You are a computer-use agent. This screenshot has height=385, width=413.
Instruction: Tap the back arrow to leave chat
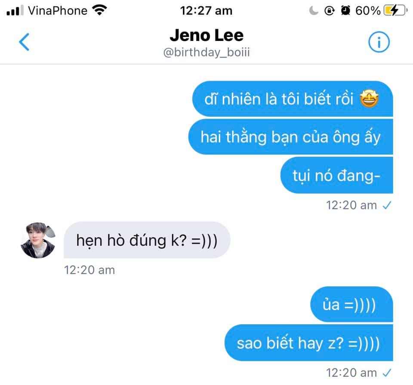click(x=24, y=42)
